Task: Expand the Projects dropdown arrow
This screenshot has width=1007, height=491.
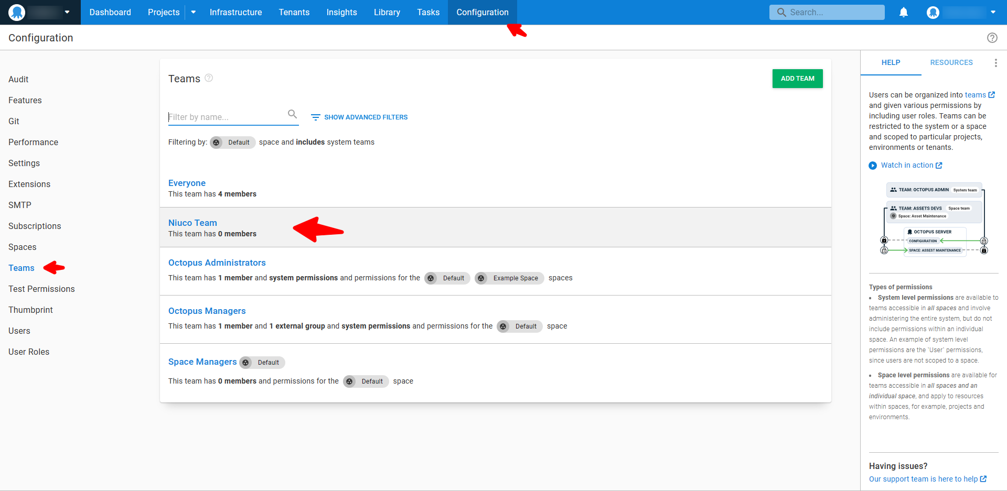Action: click(x=194, y=12)
